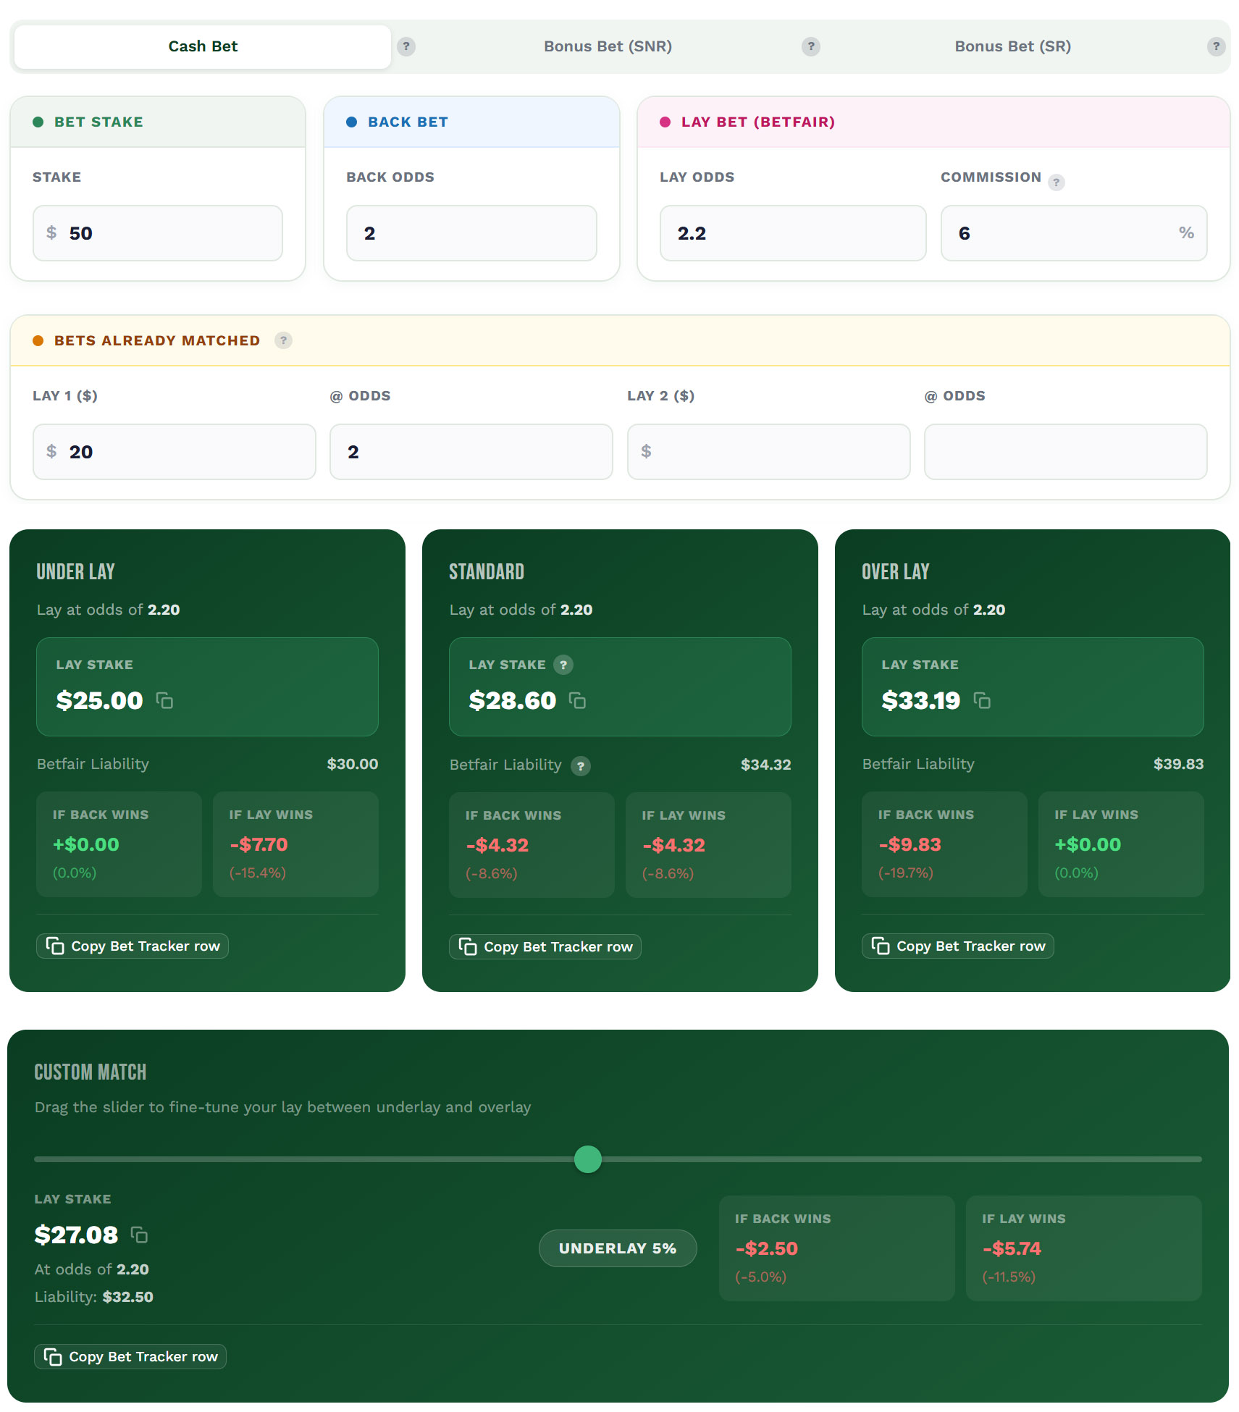Copy Bet Tracker row for Standard
The height and width of the screenshot is (1412, 1239).
tap(545, 947)
